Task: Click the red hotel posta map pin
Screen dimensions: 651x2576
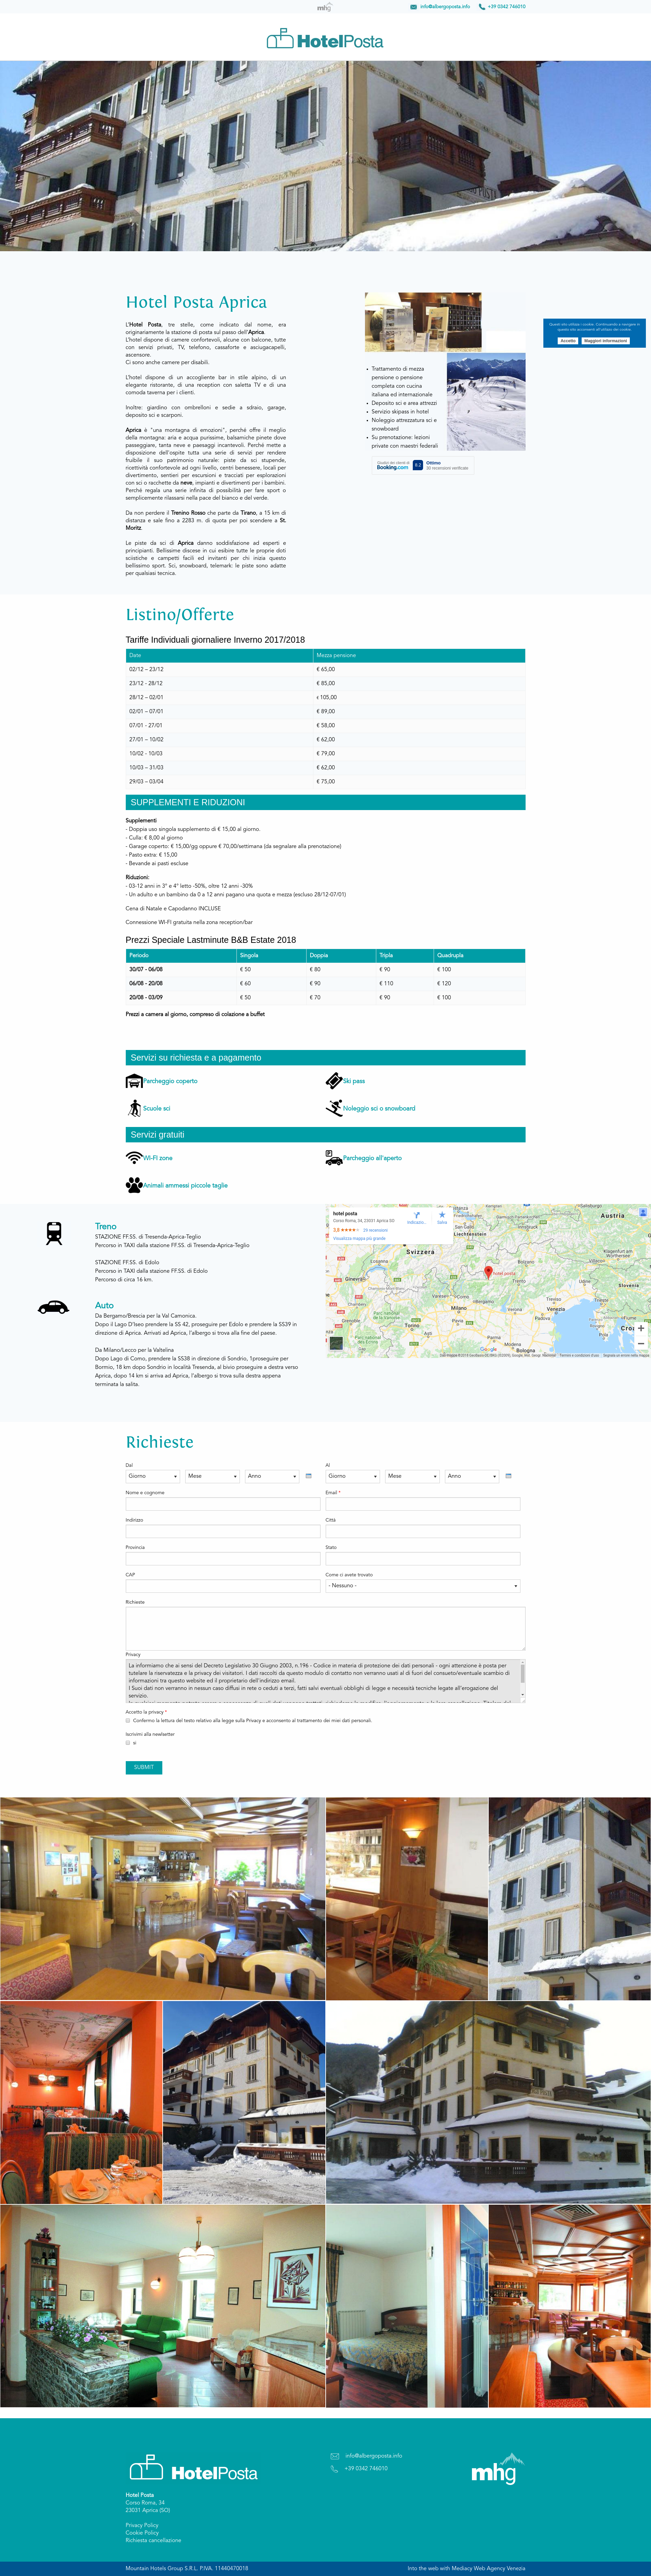Action: 488,1271
